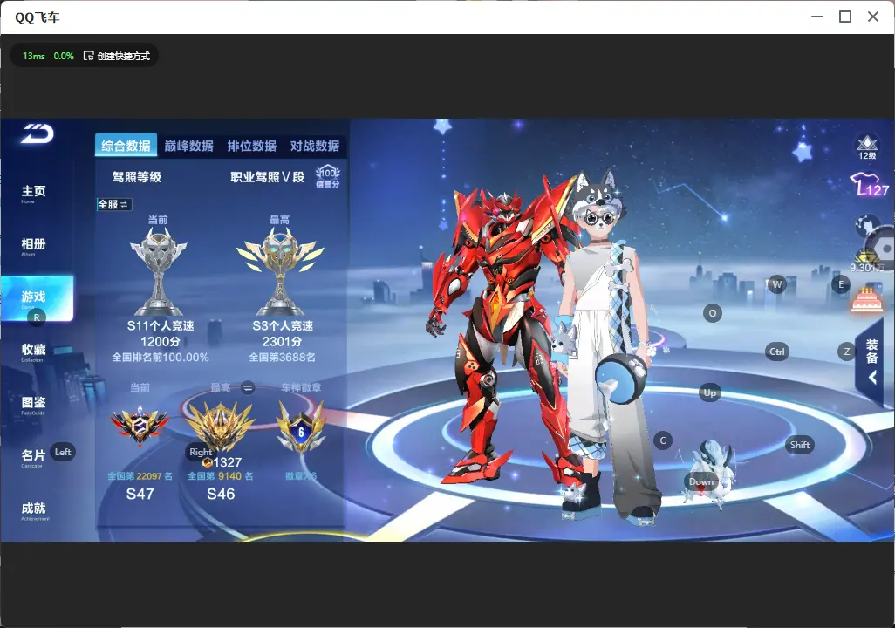Switch to the 排位数据 tab
895x628 pixels.
252,146
